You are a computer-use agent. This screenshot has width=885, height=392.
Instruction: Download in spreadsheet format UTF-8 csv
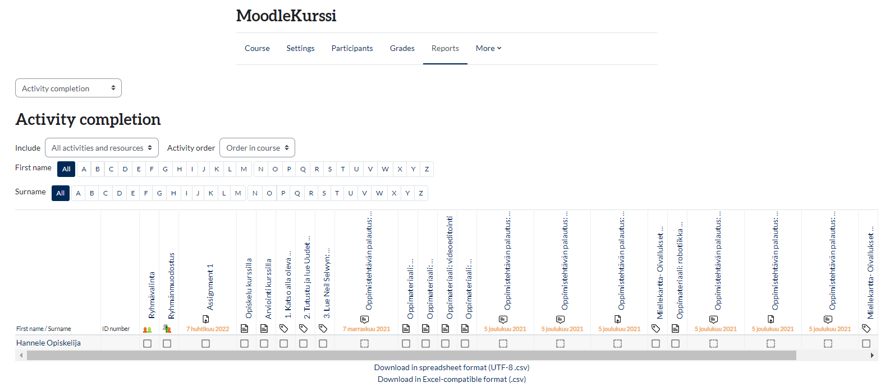point(452,367)
